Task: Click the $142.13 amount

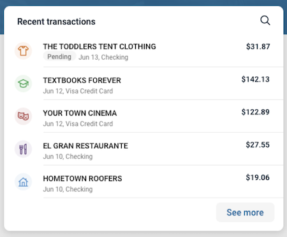Action: tap(256, 79)
